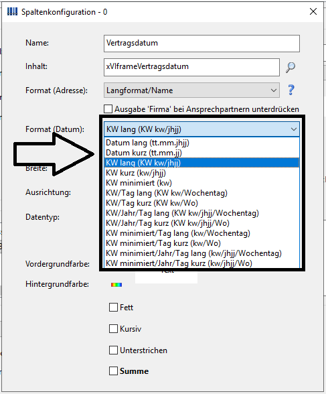Check the Unterstrichen option
The image size is (326, 394).
[x=113, y=350]
